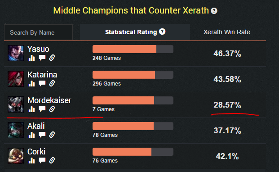
Task: Click the Akali champion portrait
Action: coord(16,130)
